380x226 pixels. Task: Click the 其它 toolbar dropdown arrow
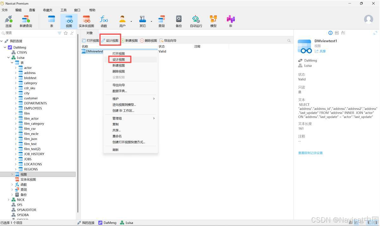[x=151, y=21]
